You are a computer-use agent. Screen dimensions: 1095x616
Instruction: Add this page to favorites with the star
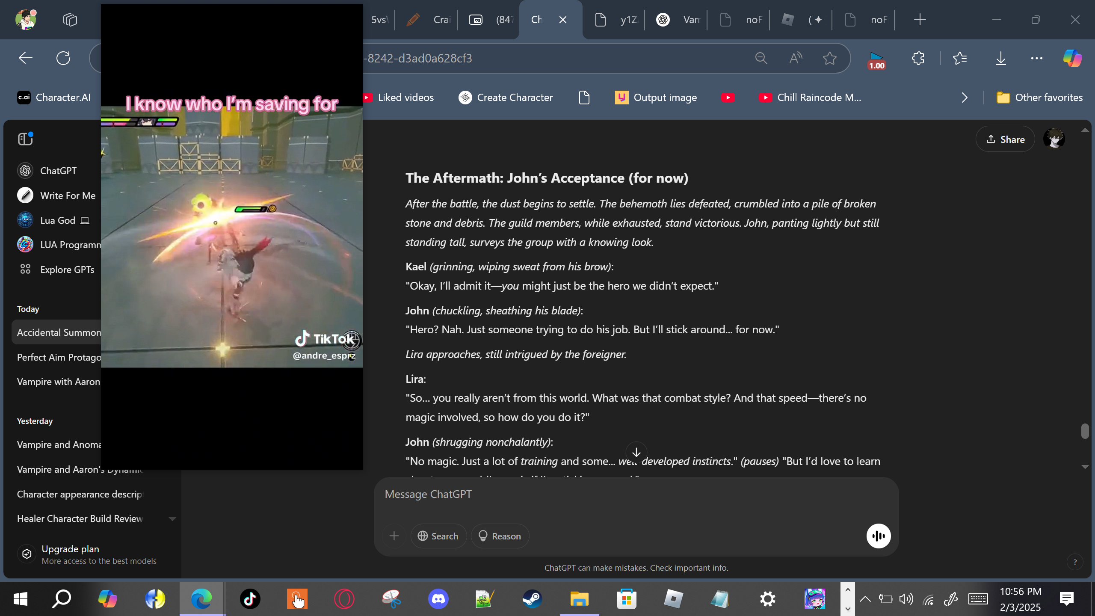click(830, 58)
